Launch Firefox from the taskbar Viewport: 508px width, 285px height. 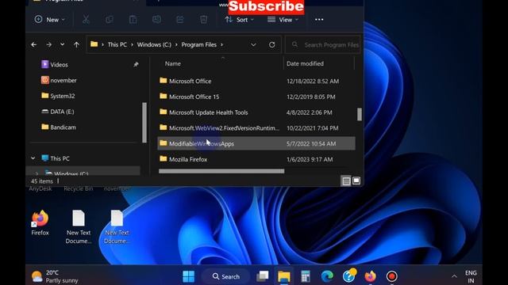371,276
